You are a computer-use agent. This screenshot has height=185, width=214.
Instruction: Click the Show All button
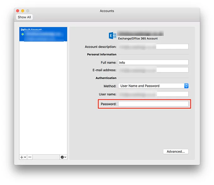(24, 17)
